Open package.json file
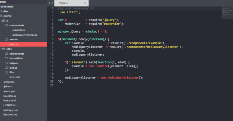 11,110
